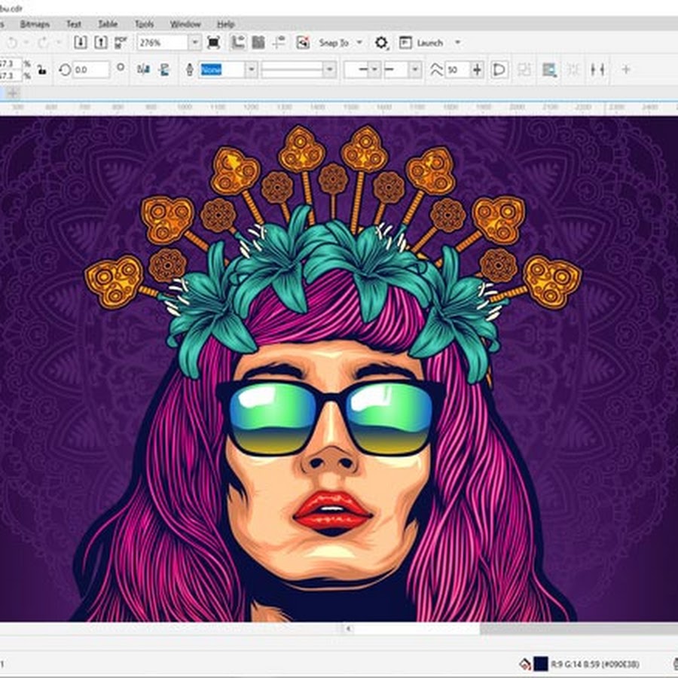Open the Bitmaps menu

[x=35, y=24]
